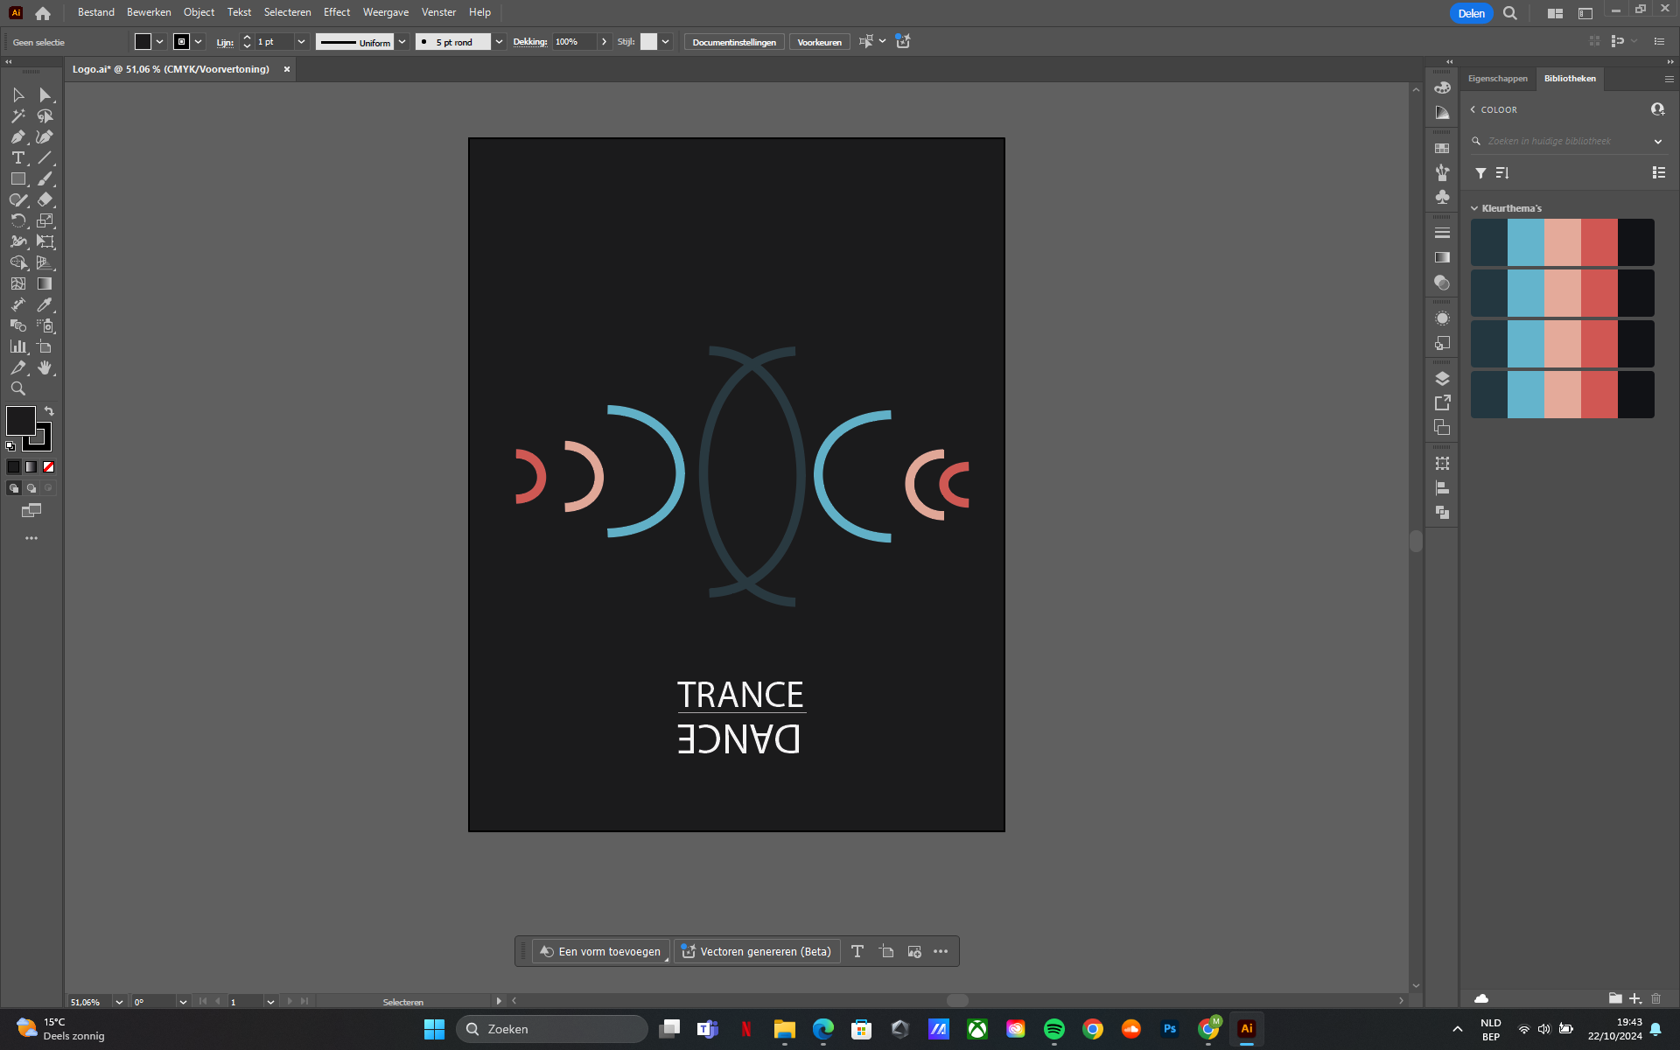Open the Effect menu

coord(336,11)
